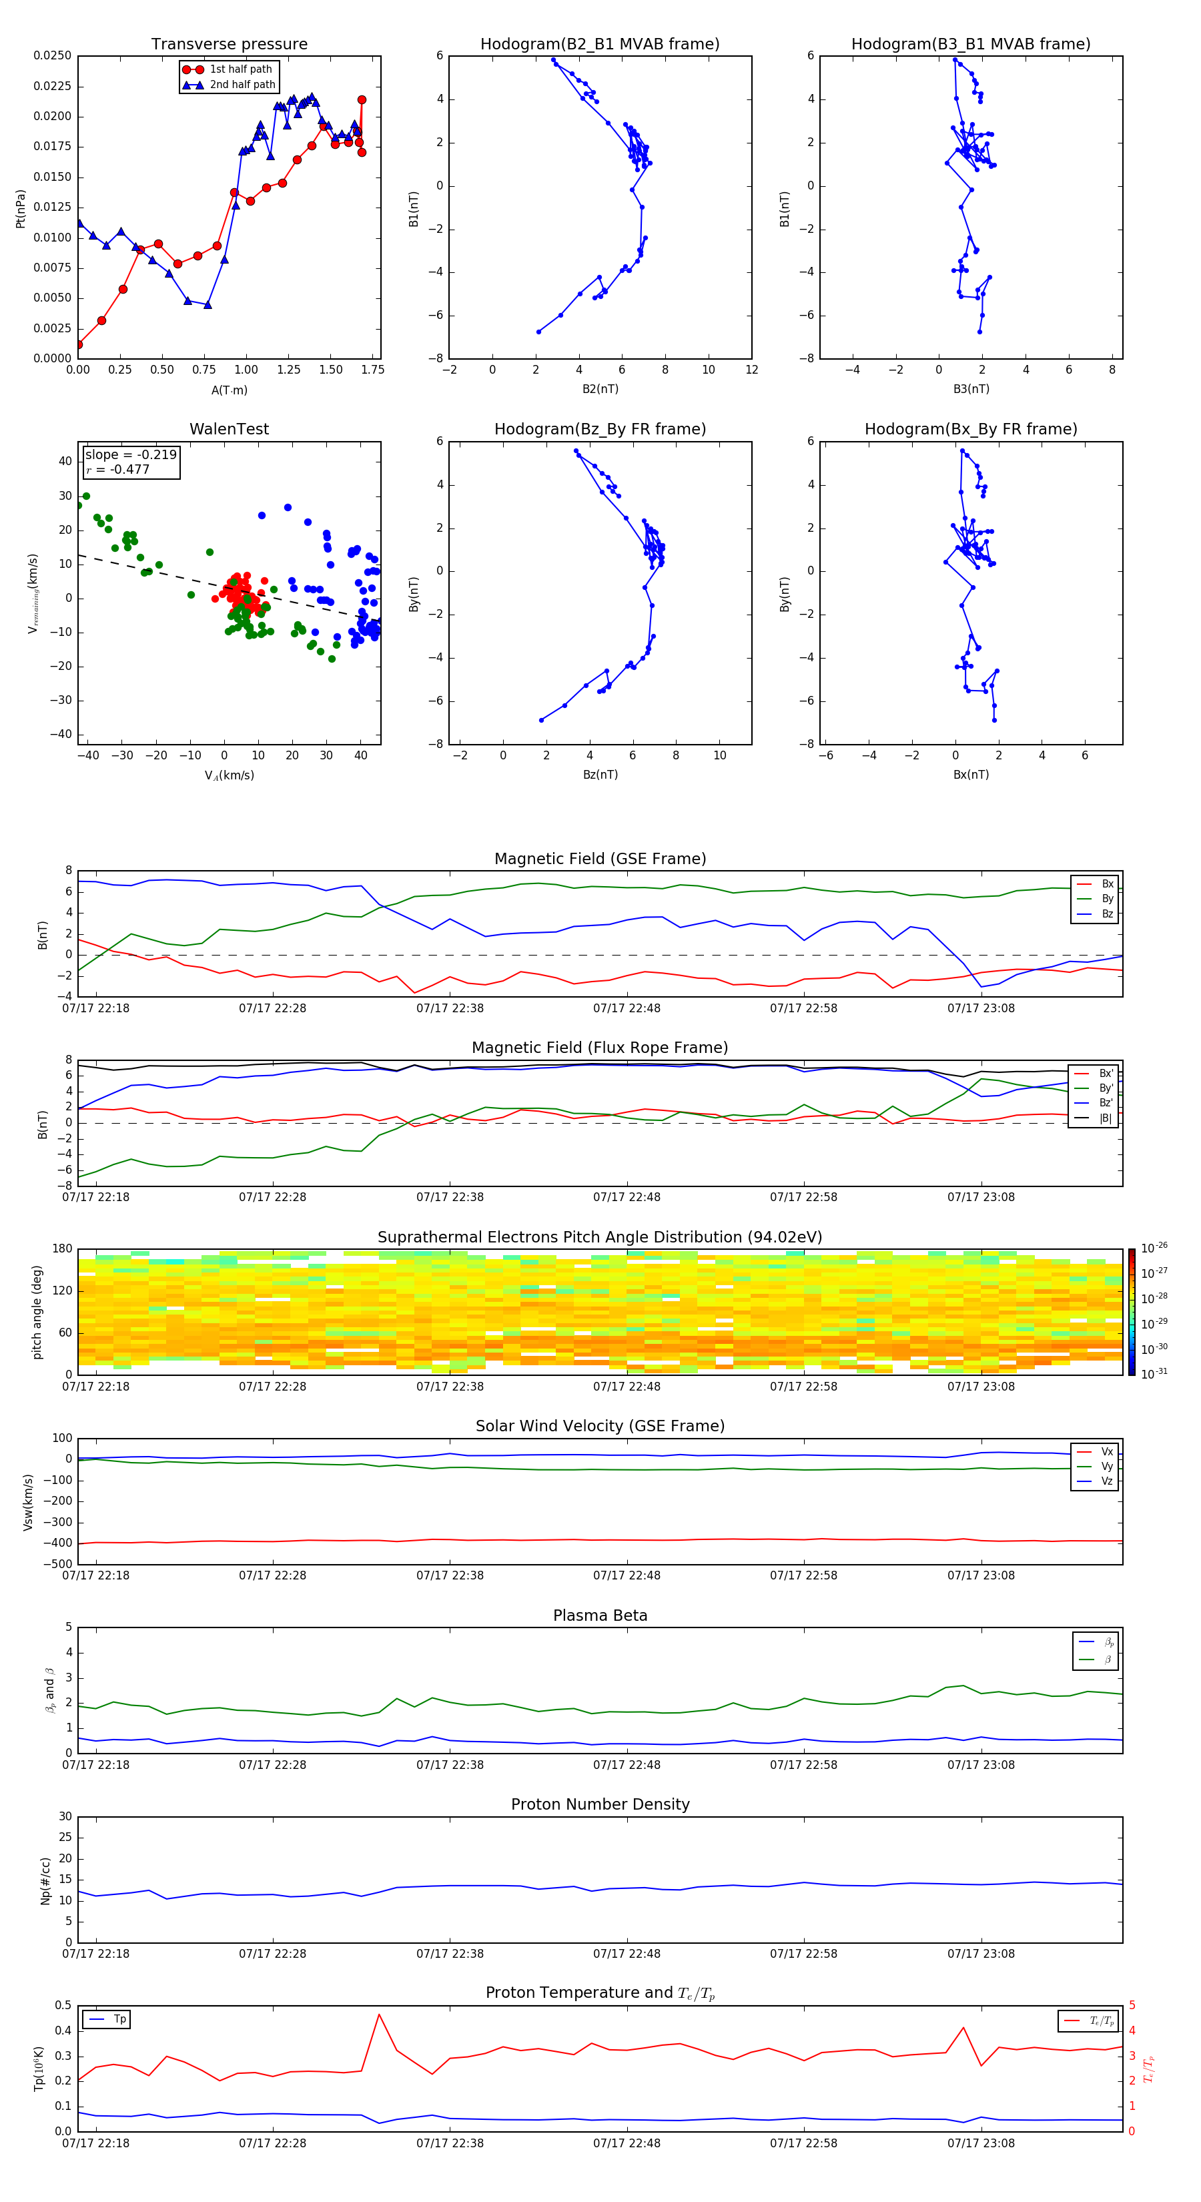
Task: Click the "Bx(nT)" x-axis label
Action: pos(971,775)
